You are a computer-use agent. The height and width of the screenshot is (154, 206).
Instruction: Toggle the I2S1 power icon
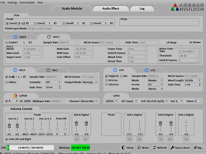tap(147, 70)
